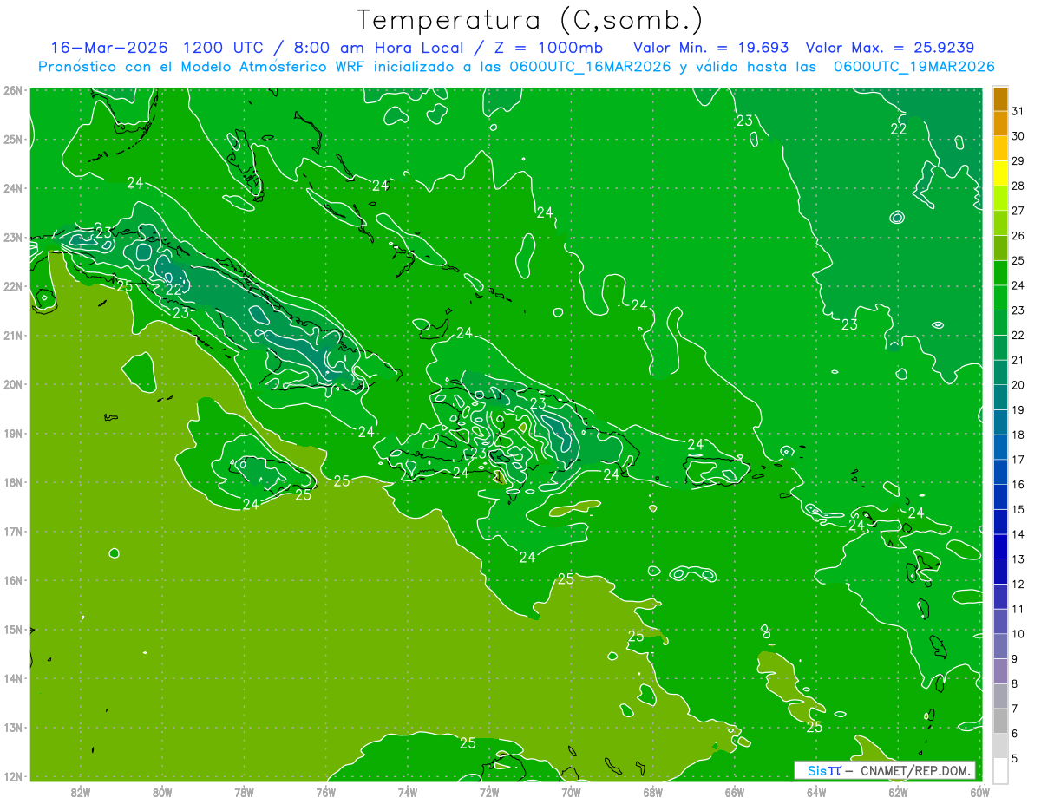Click the 'Temperatura (C,somb.)' map title
The height and width of the screenshot is (804, 1041).
[529, 20]
